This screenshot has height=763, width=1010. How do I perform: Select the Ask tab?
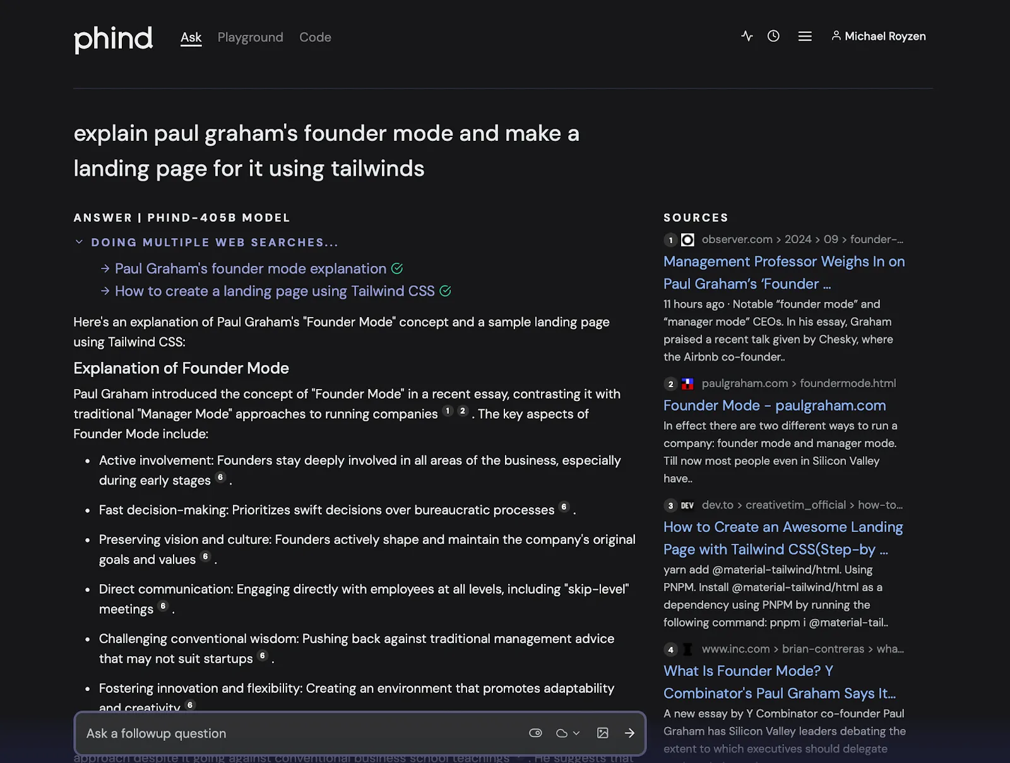pos(191,37)
